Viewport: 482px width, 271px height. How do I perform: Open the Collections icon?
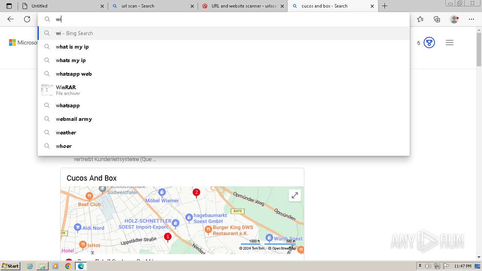coord(437,19)
